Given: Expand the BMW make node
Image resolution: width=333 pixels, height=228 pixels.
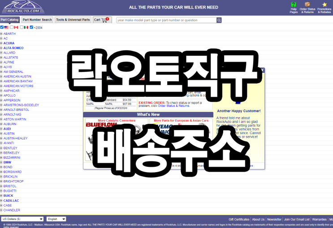Looking at the screenshot, I should (1, 162).
